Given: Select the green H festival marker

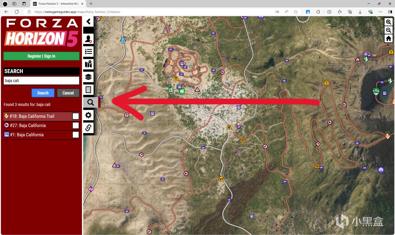Looking at the screenshot, I should [182, 91].
